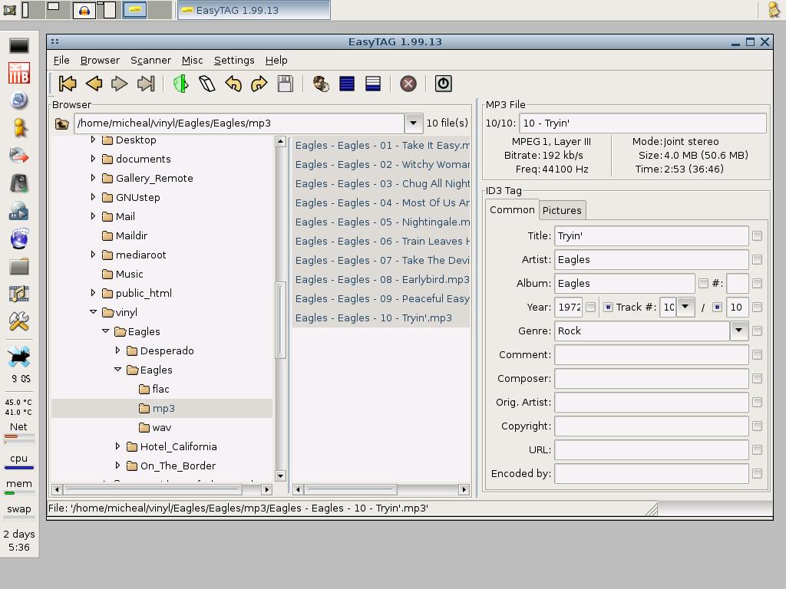786x589 pixels.
Task: Go to the first file button
Action: click(68, 84)
